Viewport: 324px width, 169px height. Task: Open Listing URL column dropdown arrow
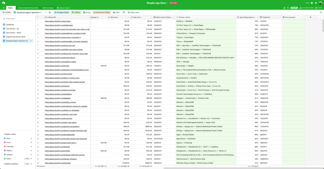coord(89,17)
